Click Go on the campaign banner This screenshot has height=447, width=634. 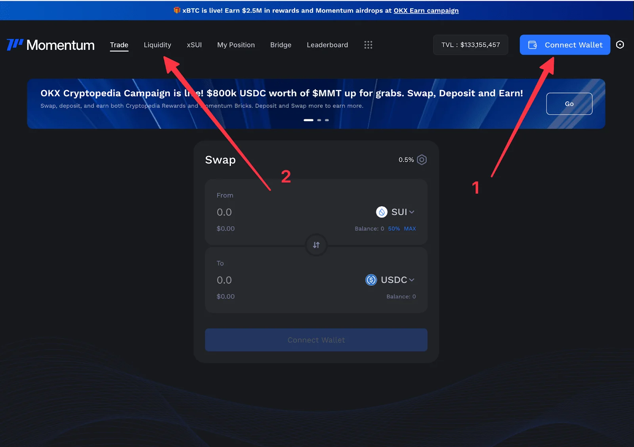[569, 104]
